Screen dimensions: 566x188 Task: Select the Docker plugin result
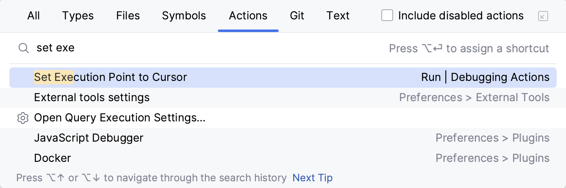tap(53, 158)
